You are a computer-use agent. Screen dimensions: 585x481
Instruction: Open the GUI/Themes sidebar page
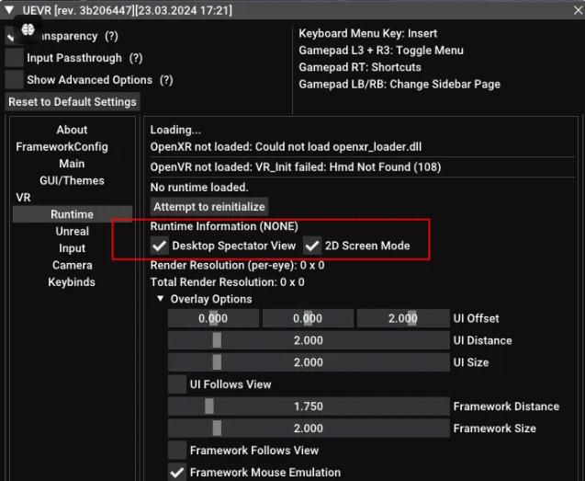pos(72,180)
